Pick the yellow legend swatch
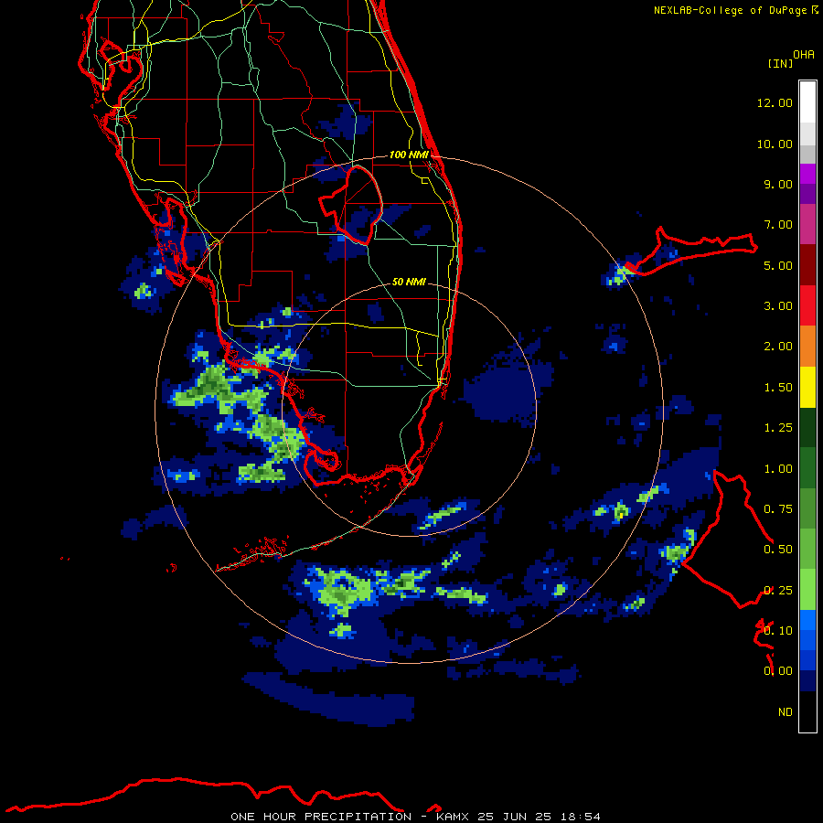823x823 pixels. tap(807, 387)
